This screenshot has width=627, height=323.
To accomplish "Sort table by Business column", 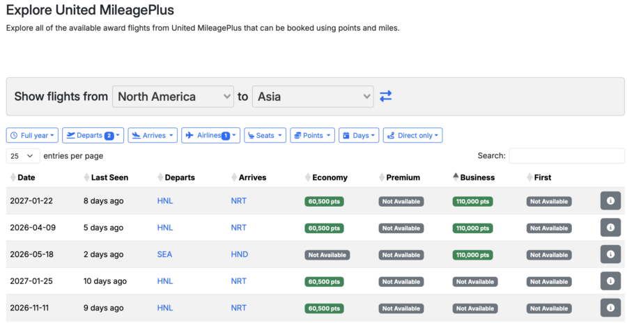I will click(x=474, y=178).
